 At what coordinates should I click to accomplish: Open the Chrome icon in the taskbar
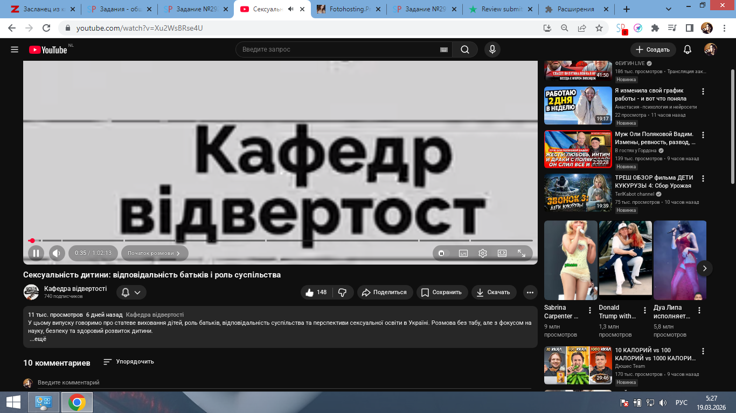pos(77,402)
